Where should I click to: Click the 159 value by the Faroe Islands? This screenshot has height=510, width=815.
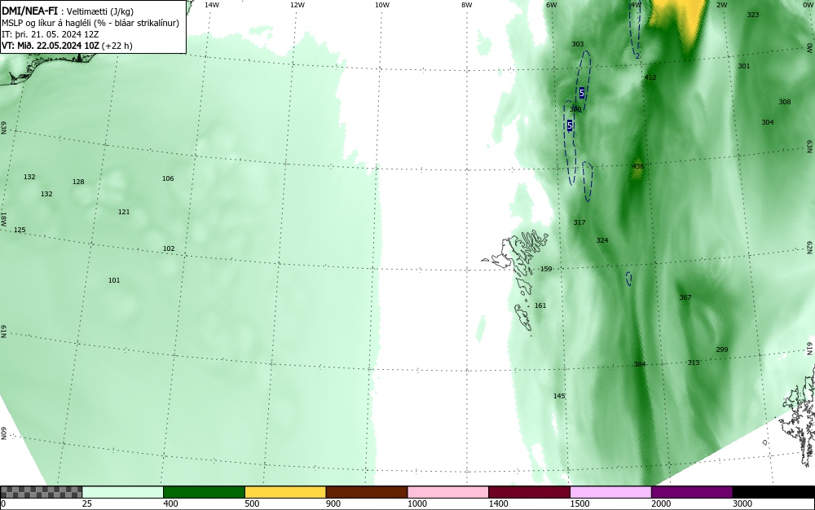point(546,269)
